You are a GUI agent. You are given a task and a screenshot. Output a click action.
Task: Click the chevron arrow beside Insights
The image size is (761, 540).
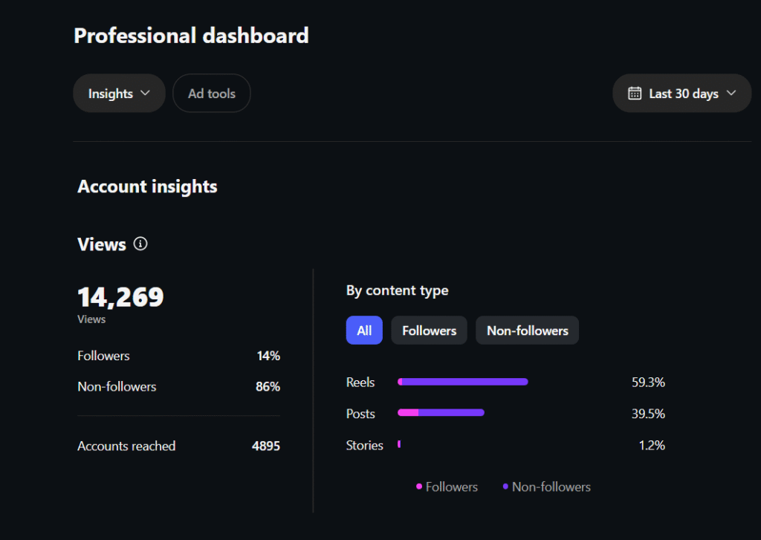[145, 94]
